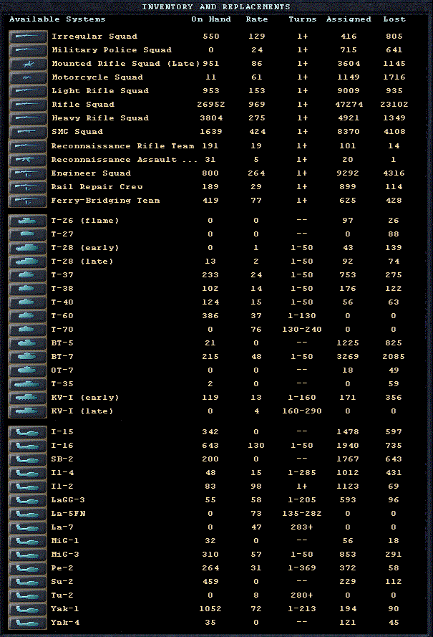
Task: Click the Ferry-Bridging Team icon
Action: click(x=28, y=201)
